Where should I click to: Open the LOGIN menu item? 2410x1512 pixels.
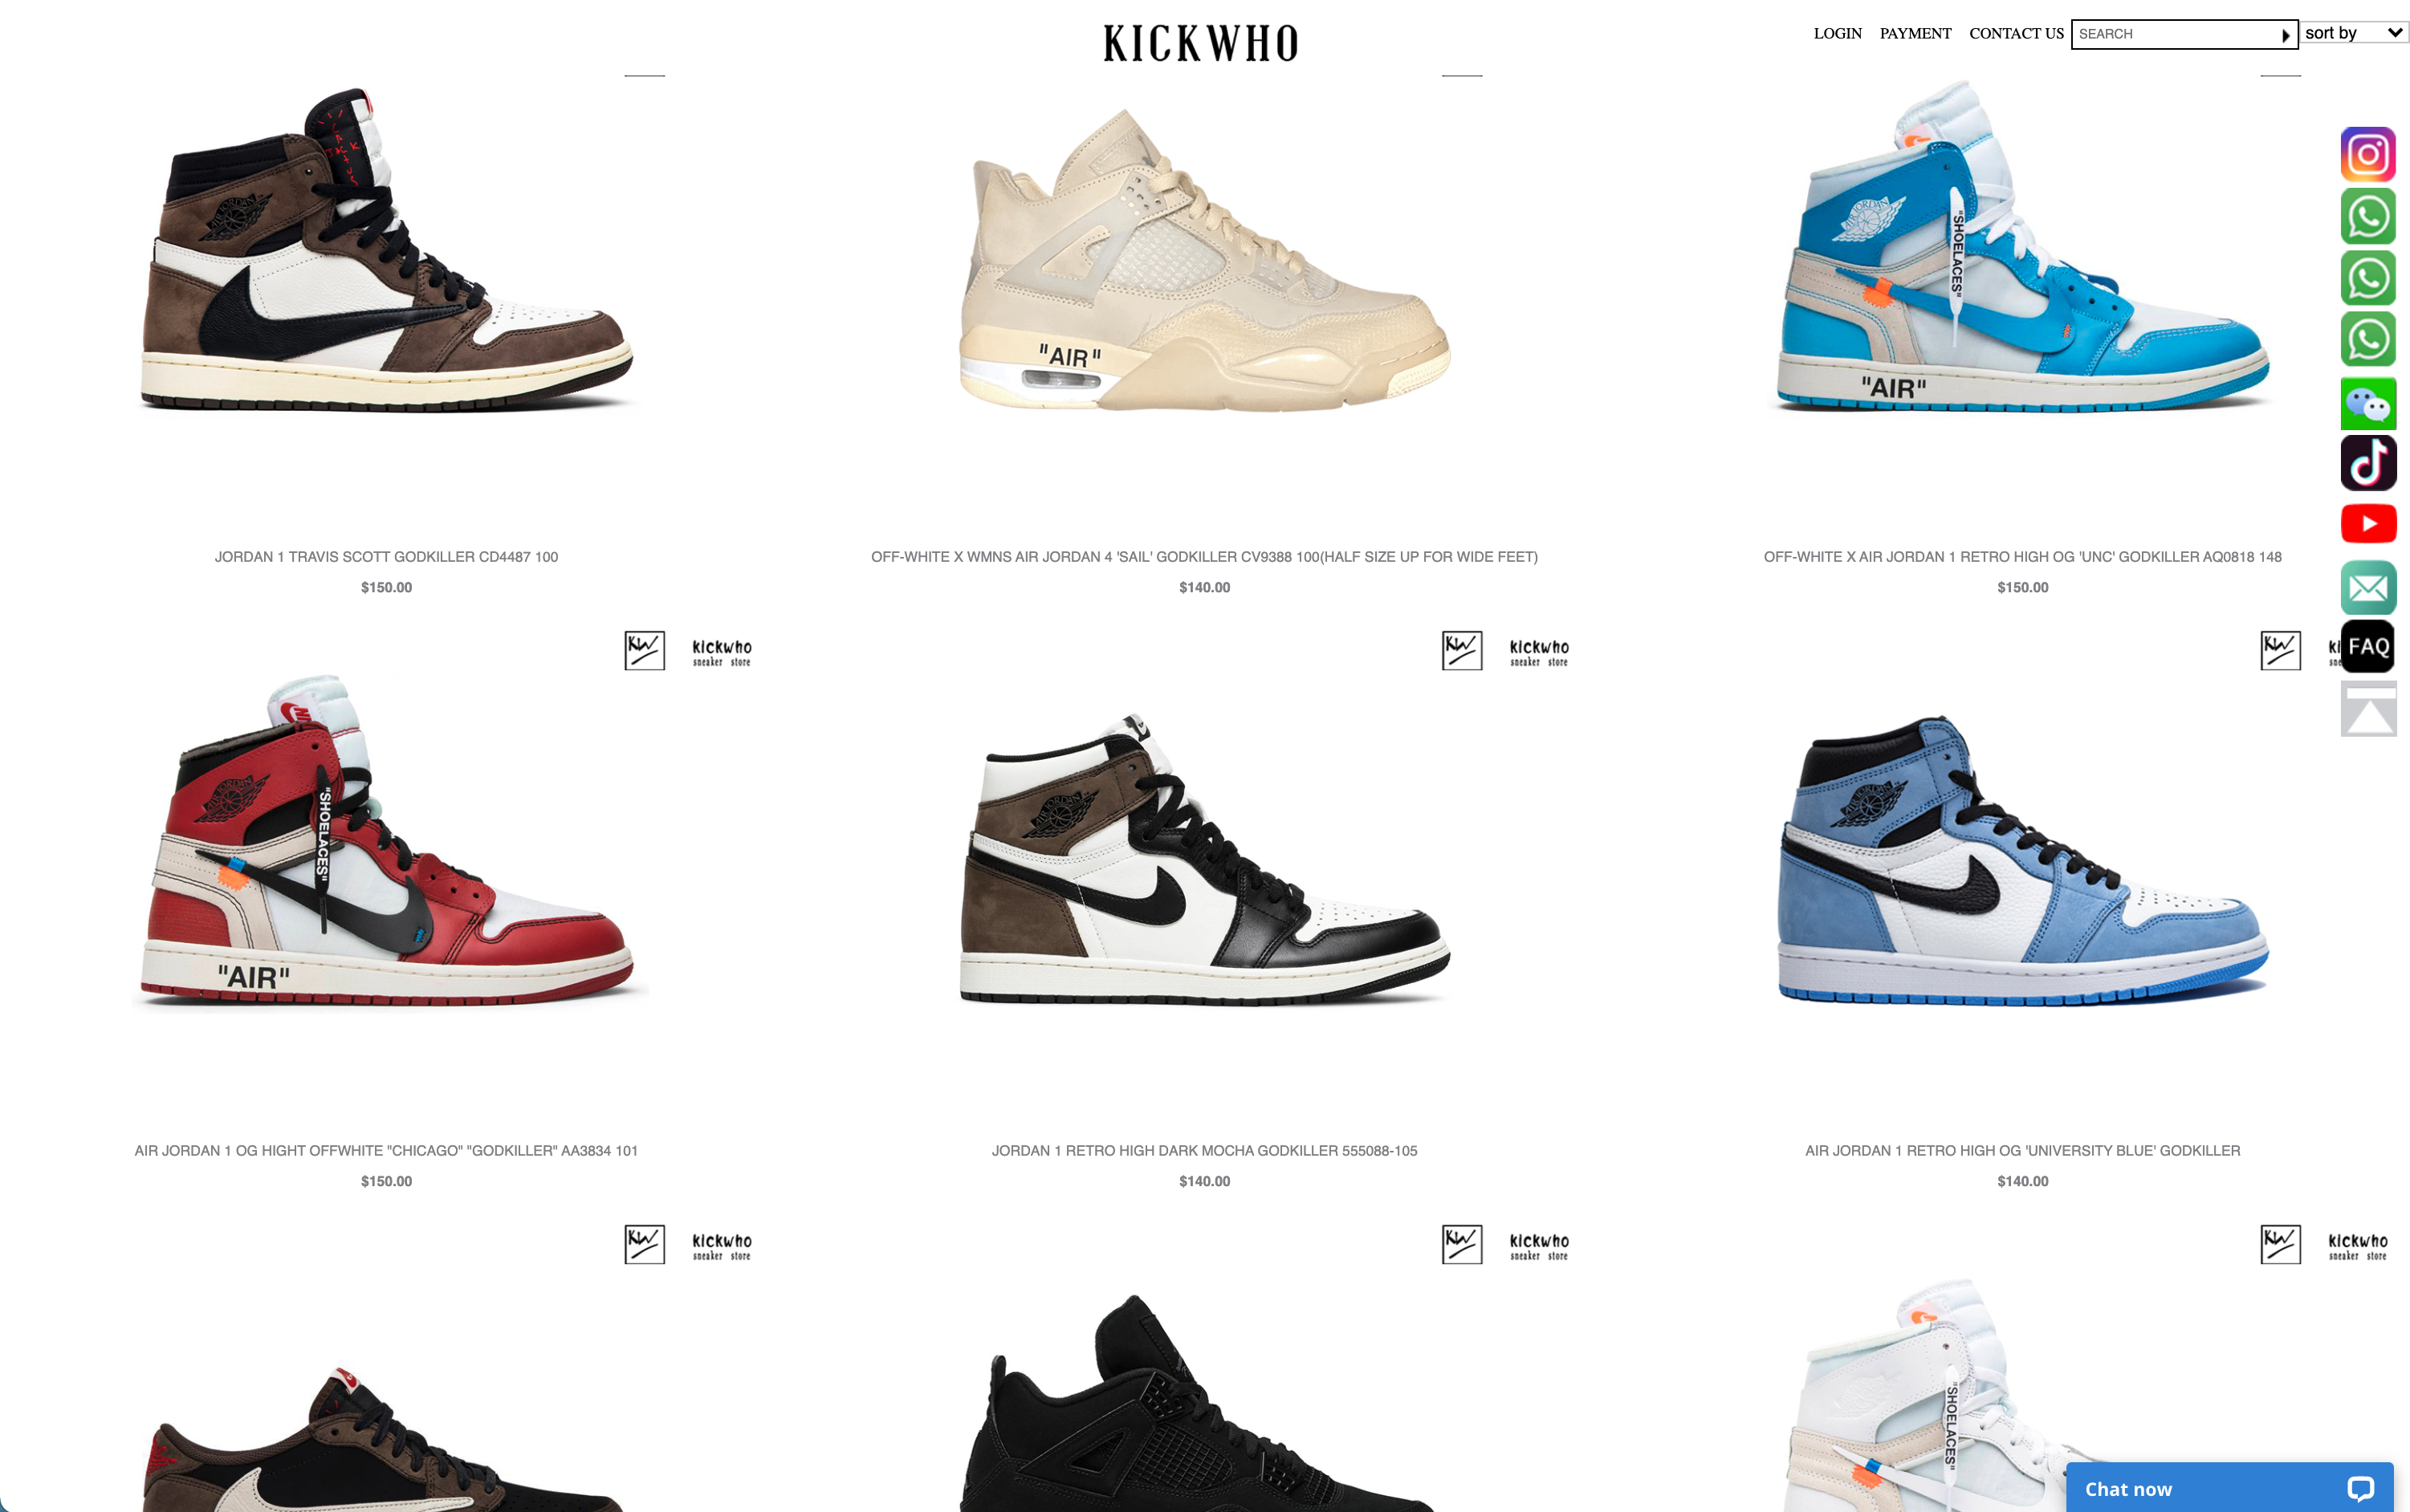point(1837,34)
